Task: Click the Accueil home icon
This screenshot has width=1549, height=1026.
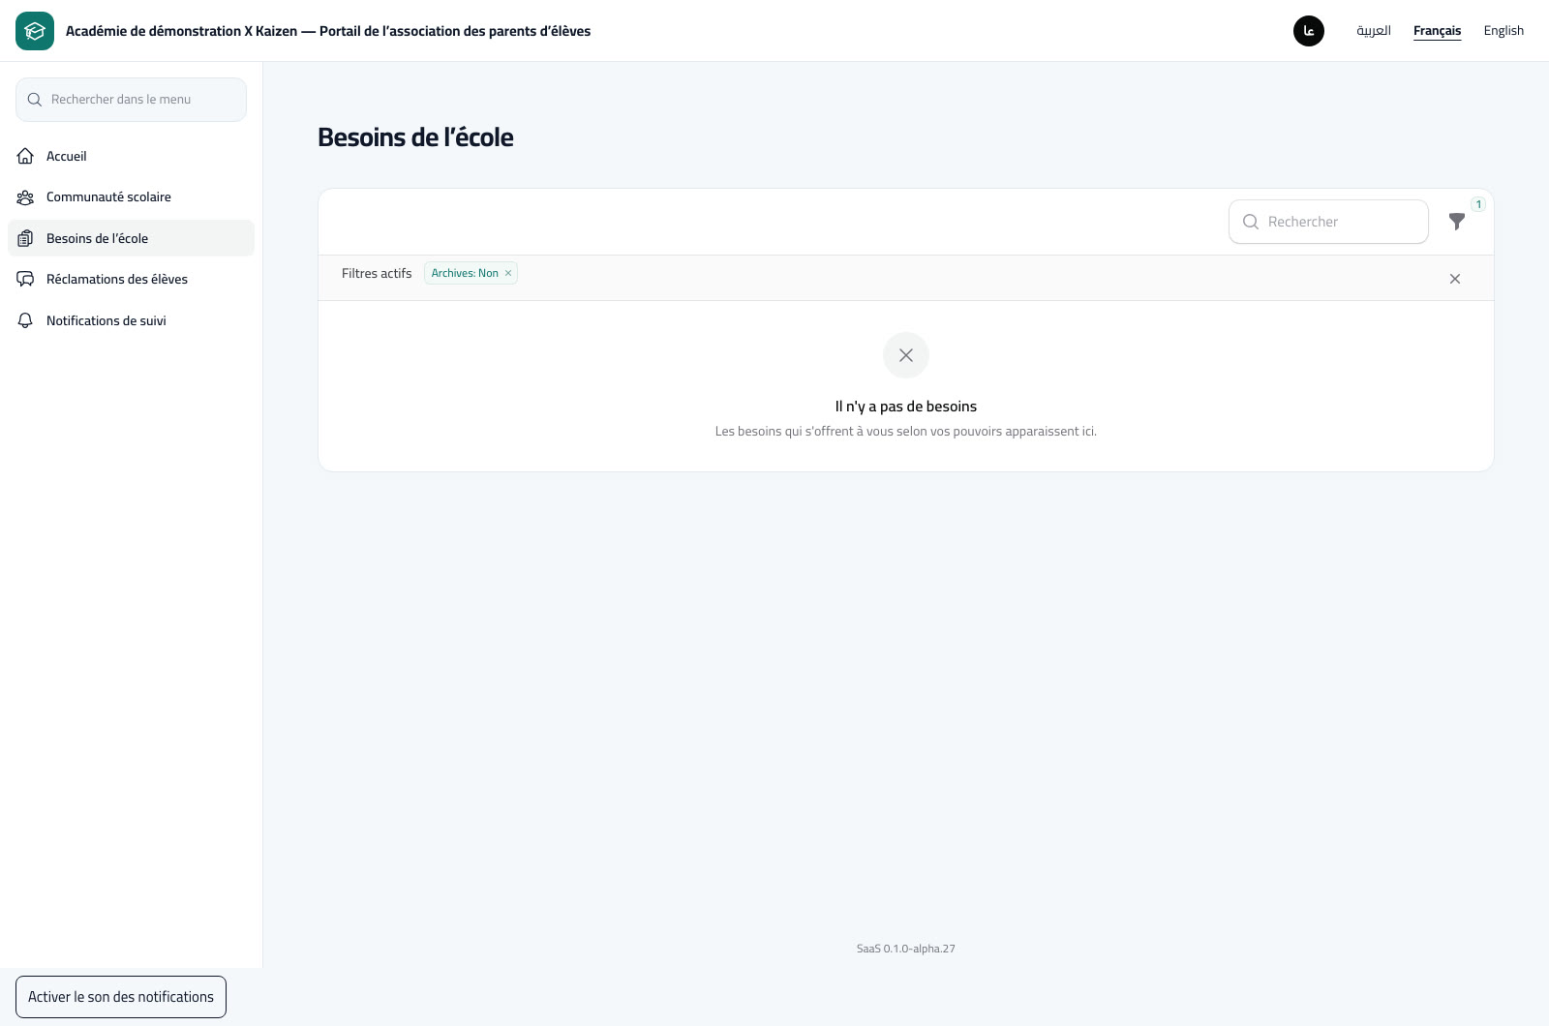Action: 26,156
